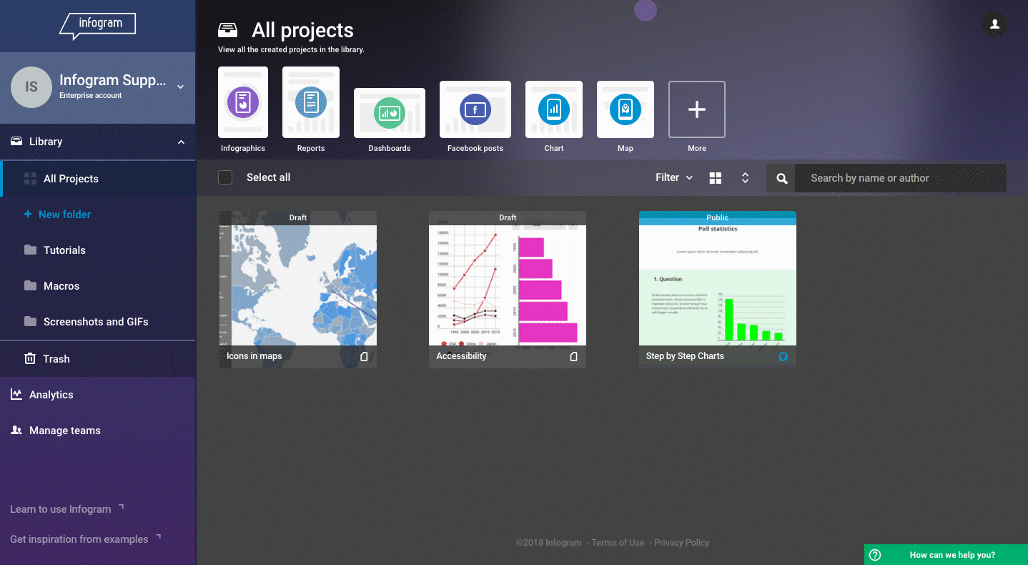Create a new Map project
This screenshot has height=565, width=1028.
click(625, 109)
